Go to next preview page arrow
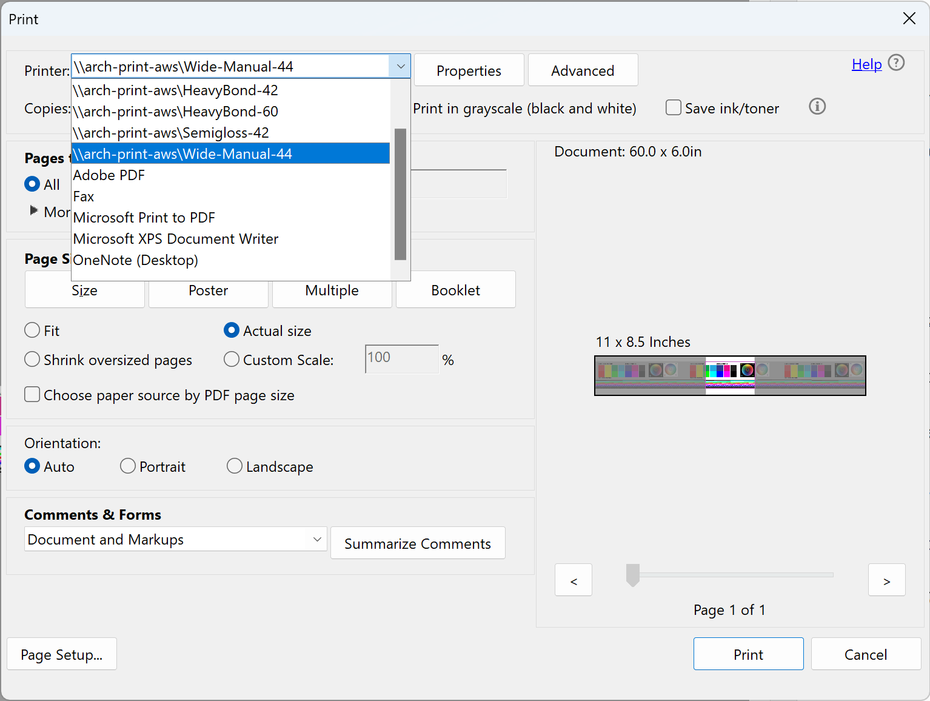The width and height of the screenshot is (930, 701). [x=886, y=580]
